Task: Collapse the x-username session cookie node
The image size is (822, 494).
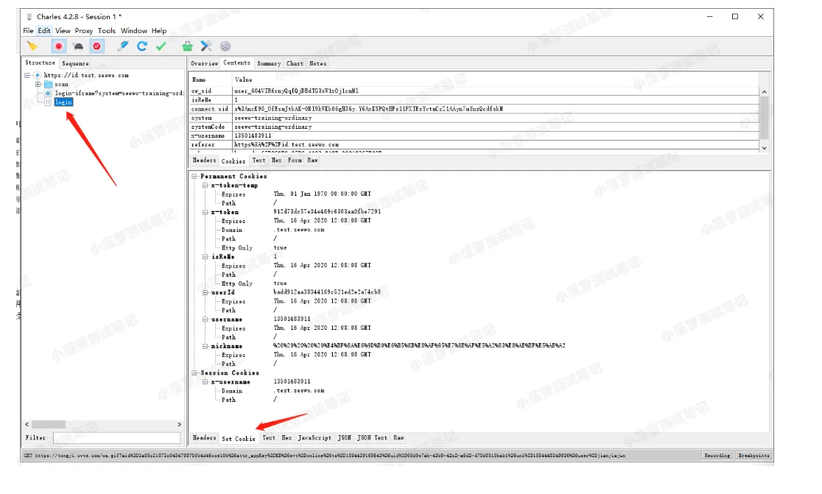Action: [205, 382]
